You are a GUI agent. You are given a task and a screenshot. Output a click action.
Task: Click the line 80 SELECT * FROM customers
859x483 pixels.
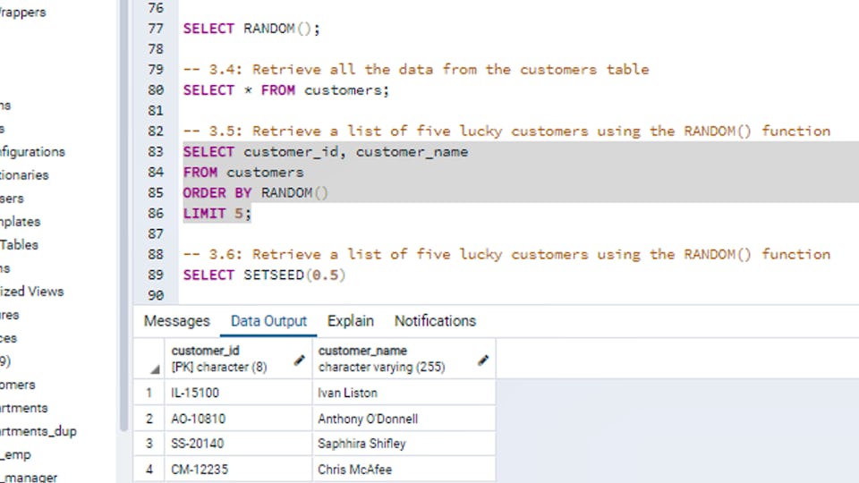coord(286,89)
